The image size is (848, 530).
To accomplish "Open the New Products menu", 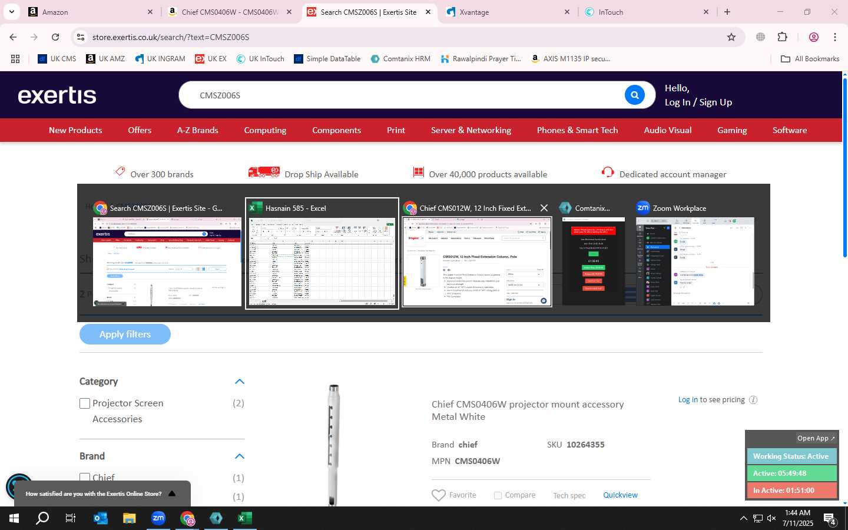I will tap(75, 130).
